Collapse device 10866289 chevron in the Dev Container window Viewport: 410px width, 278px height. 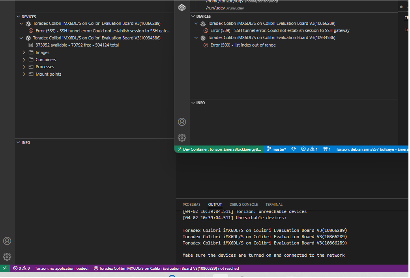pyautogui.click(x=196, y=24)
